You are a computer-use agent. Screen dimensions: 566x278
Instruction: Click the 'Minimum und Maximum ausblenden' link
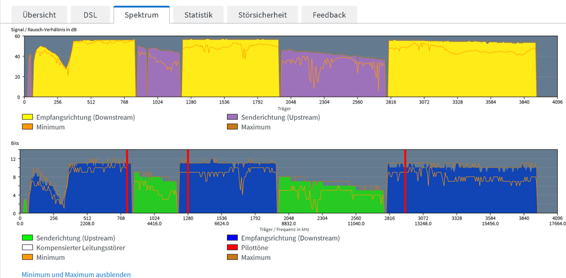[x=76, y=274]
